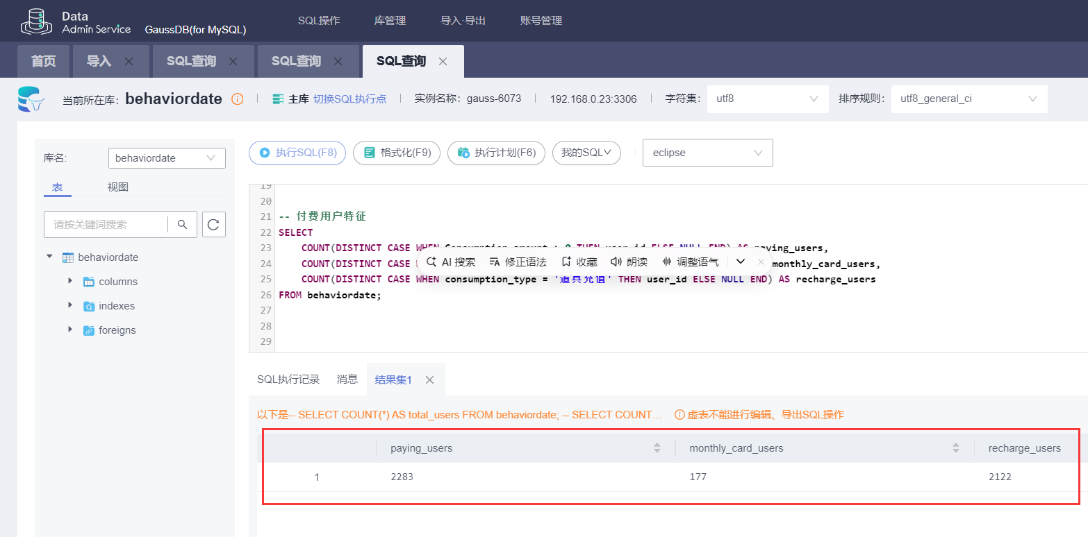1088x537 pixels.
Task: Switch to the 视图 tab
Action: 118,187
